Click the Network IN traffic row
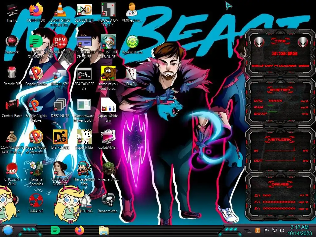This screenshot has width=316, height=237. click(281, 151)
